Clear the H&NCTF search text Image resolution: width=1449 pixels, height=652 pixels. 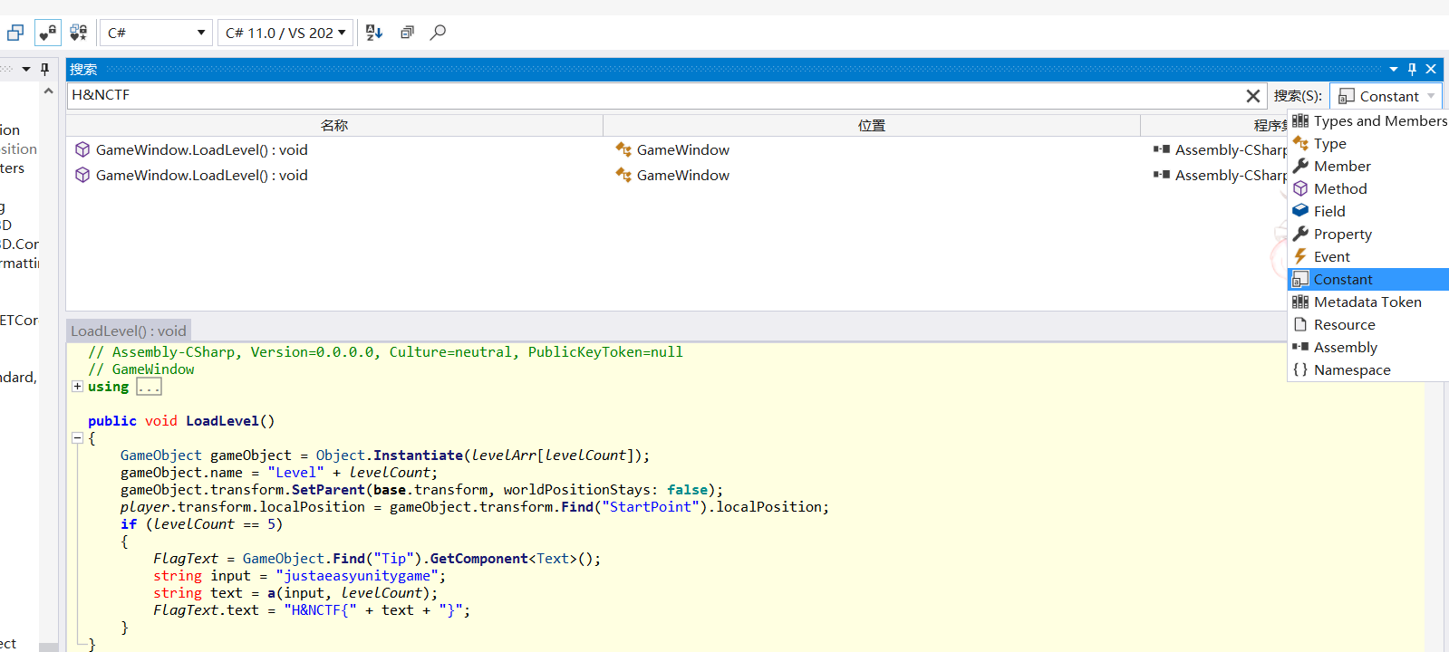tap(1252, 95)
